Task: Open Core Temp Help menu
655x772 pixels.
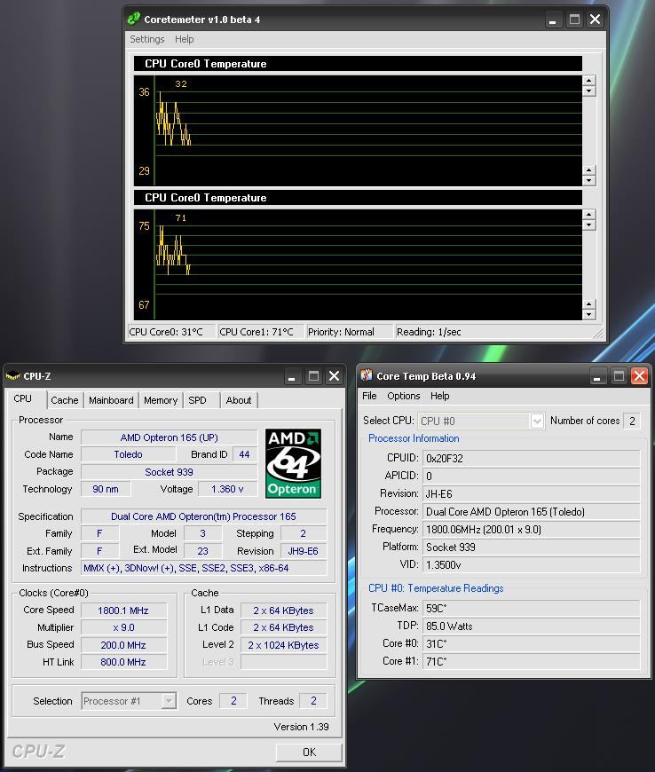Action: click(440, 396)
